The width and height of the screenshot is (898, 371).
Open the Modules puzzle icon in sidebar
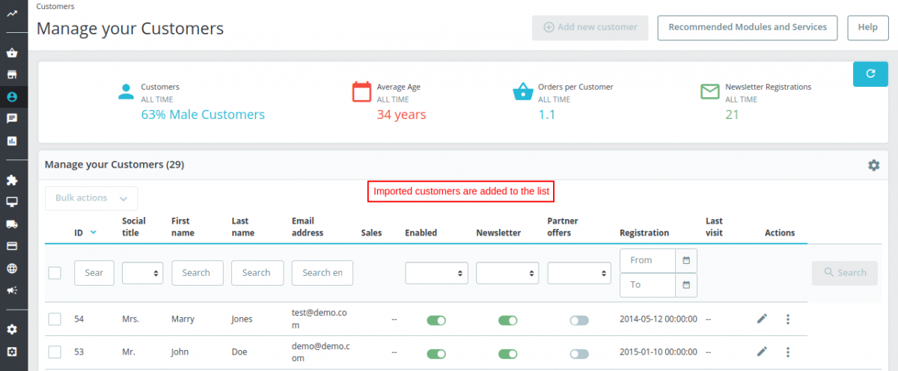[12, 180]
